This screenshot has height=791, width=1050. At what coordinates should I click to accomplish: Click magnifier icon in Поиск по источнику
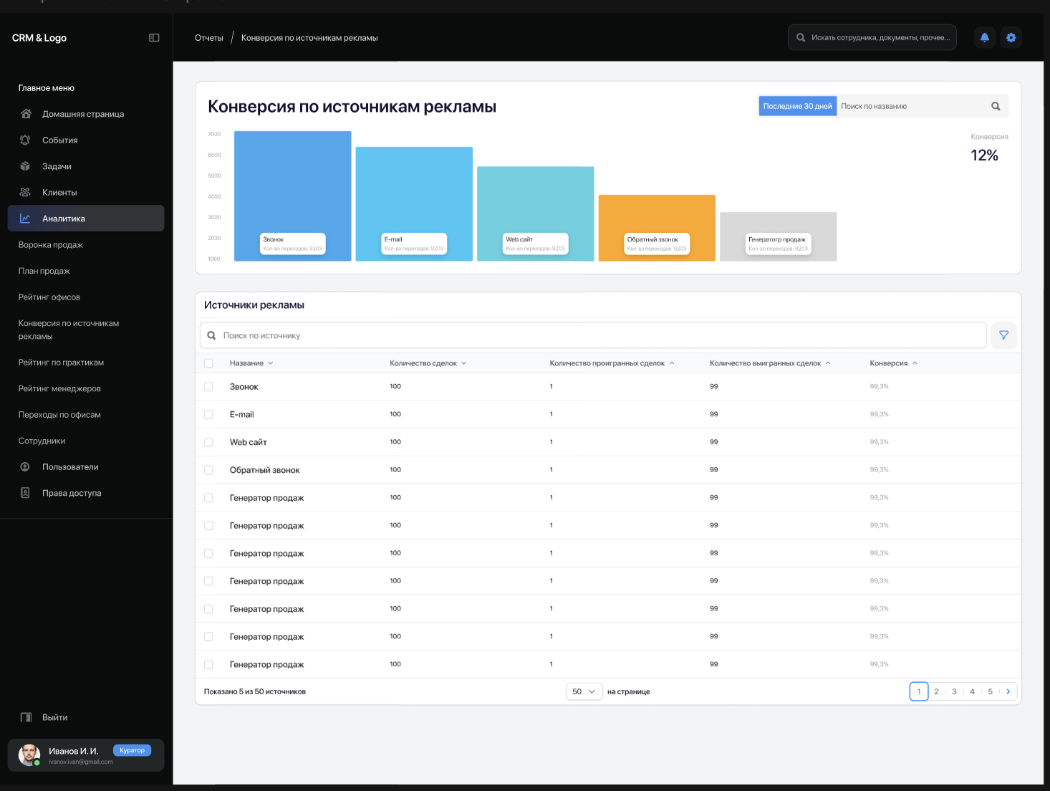pyautogui.click(x=211, y=335)
